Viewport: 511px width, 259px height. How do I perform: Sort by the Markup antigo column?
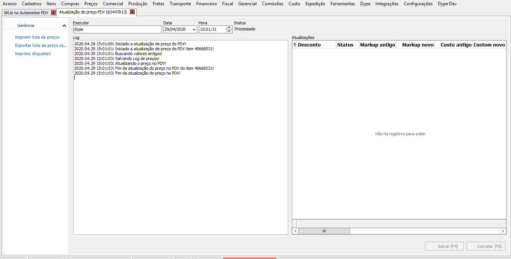click(377, 45)
